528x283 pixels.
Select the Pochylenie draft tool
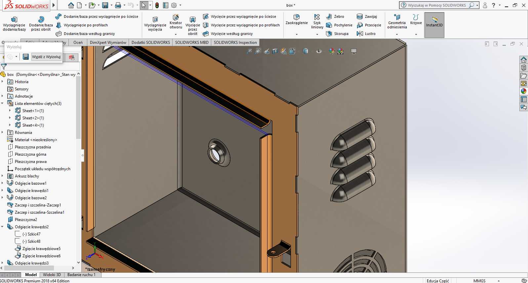(x=339, y=25)
